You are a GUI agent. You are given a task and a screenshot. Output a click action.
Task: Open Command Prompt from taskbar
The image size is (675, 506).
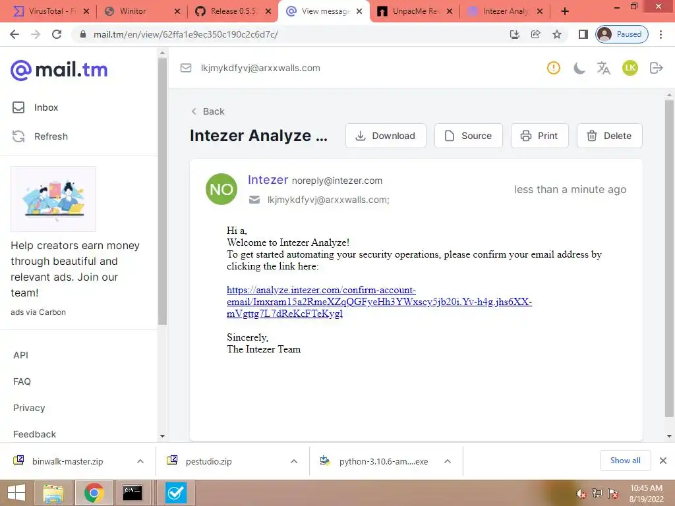click(x=132, y=493)
